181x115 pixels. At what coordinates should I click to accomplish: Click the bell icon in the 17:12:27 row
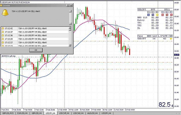(x=3, y=42)
